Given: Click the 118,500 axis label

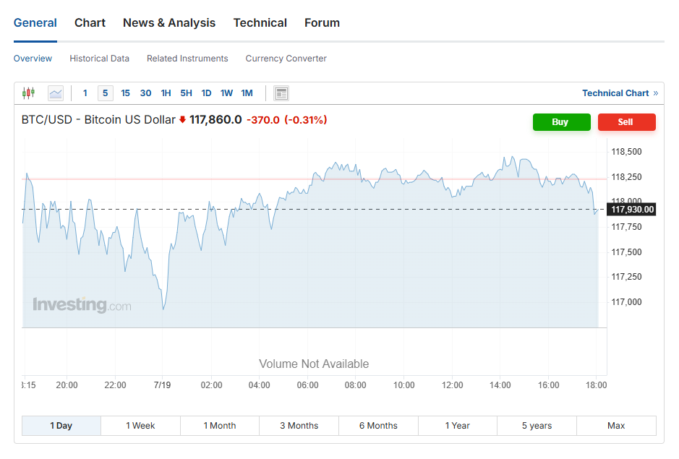Looking at the screenshot, I should click(627, 152).
